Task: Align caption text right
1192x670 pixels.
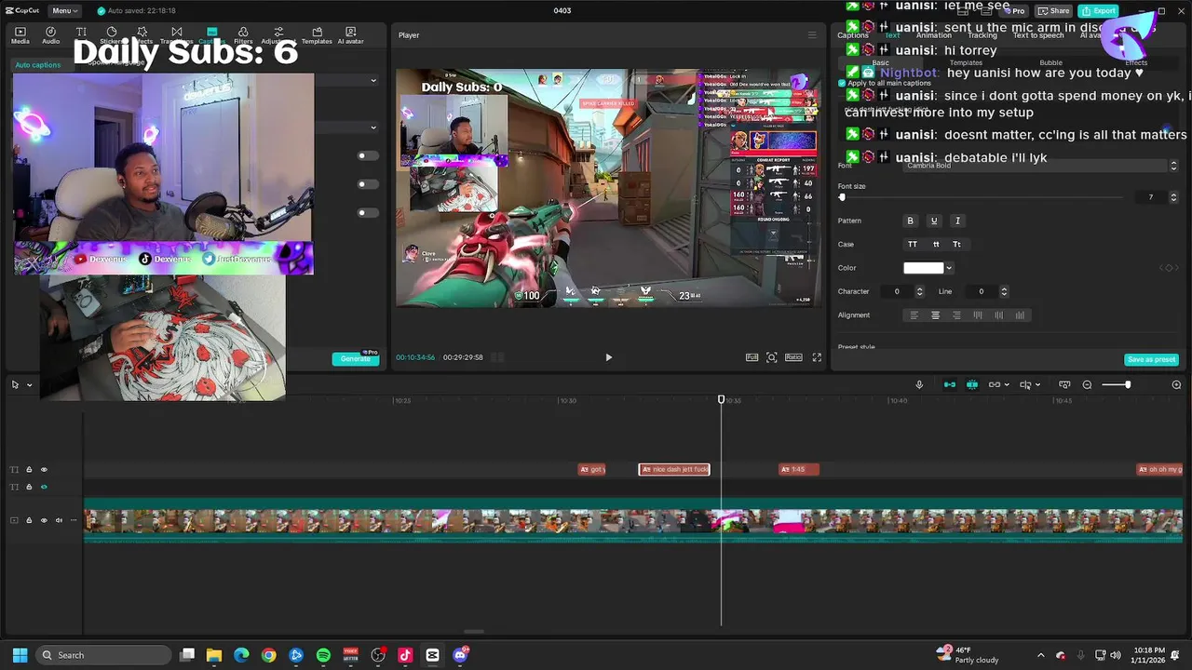Action: pyautogui.click(x=956, y=315)
